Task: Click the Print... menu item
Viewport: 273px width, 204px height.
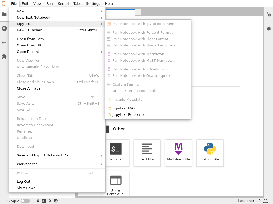Action: pos(57,173)
